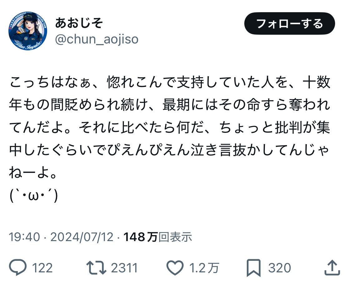Click the 122 reply count
Screen dimensions: 351x293
tap(42, 268)
